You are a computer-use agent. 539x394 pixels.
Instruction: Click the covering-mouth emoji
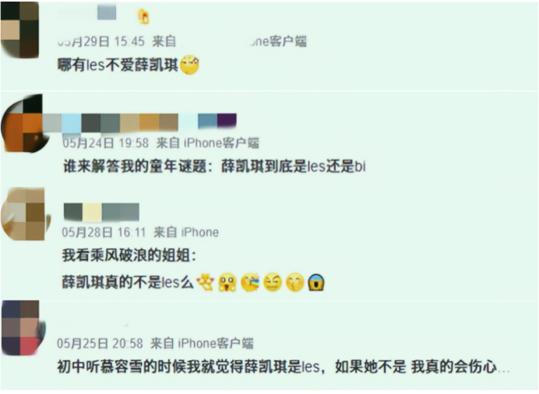[295, 283]
